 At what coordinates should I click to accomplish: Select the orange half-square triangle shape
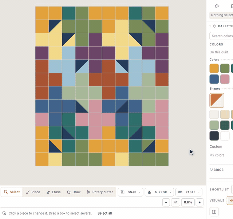(x=217, y=100)
